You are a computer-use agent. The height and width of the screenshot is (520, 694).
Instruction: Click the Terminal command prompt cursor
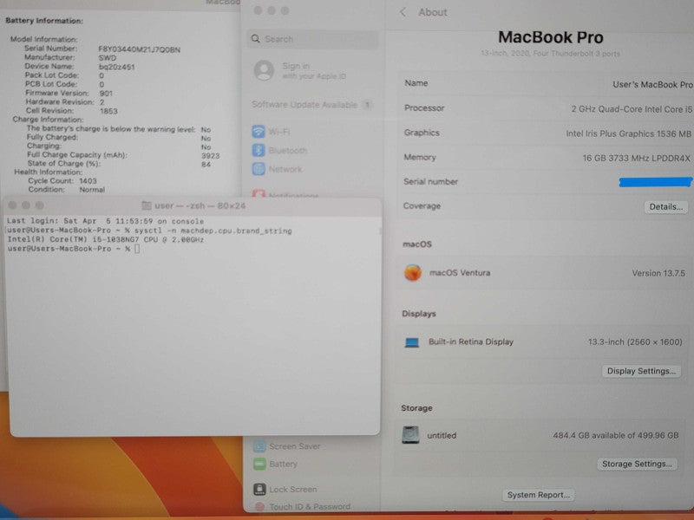pos(137,249)
